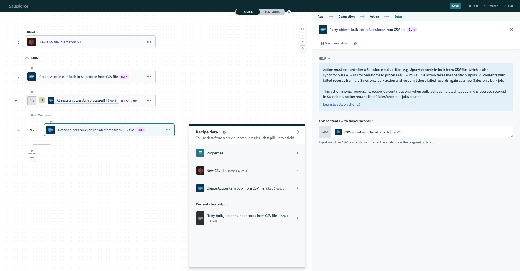Click the help question mark beside the recipe tabs
Screen dimensions: 520x271
pos(289,12)
